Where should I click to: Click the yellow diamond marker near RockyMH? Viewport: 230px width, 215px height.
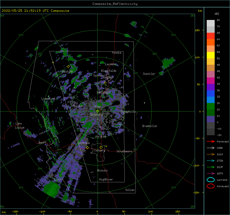point(68,67)
